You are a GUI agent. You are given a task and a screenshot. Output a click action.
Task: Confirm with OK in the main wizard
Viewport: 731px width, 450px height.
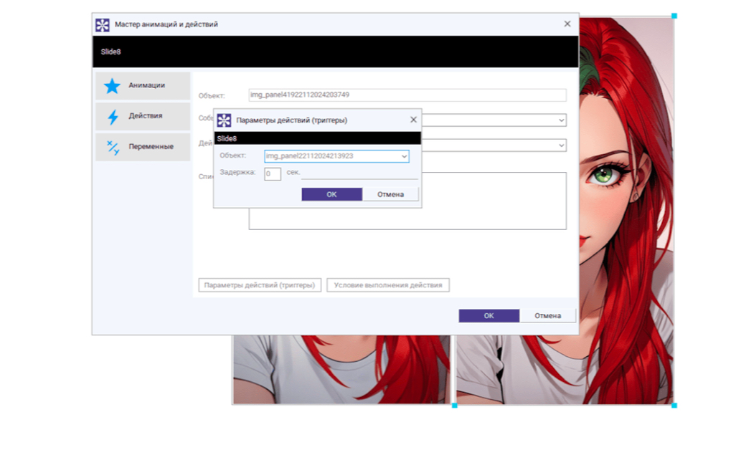489,316
